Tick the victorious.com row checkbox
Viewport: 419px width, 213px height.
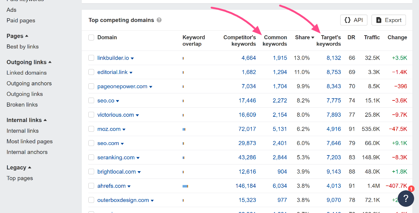point(91,115)
